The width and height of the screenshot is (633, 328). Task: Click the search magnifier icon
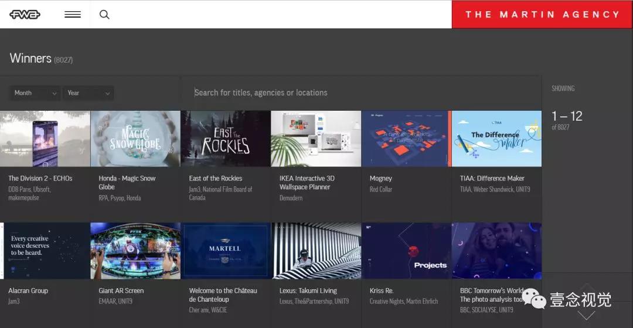pyautogui.click(x=104, y=15)
